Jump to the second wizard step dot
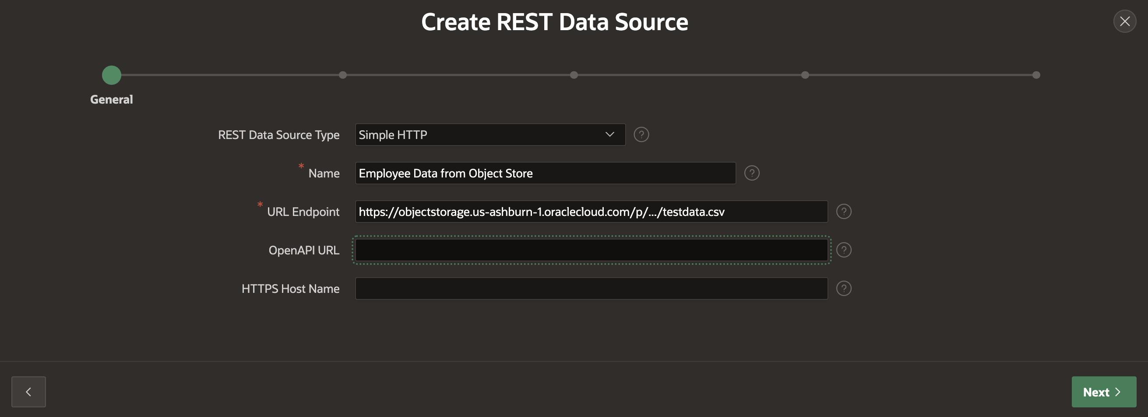This screenshot has width=1148, height=417. 343,75
